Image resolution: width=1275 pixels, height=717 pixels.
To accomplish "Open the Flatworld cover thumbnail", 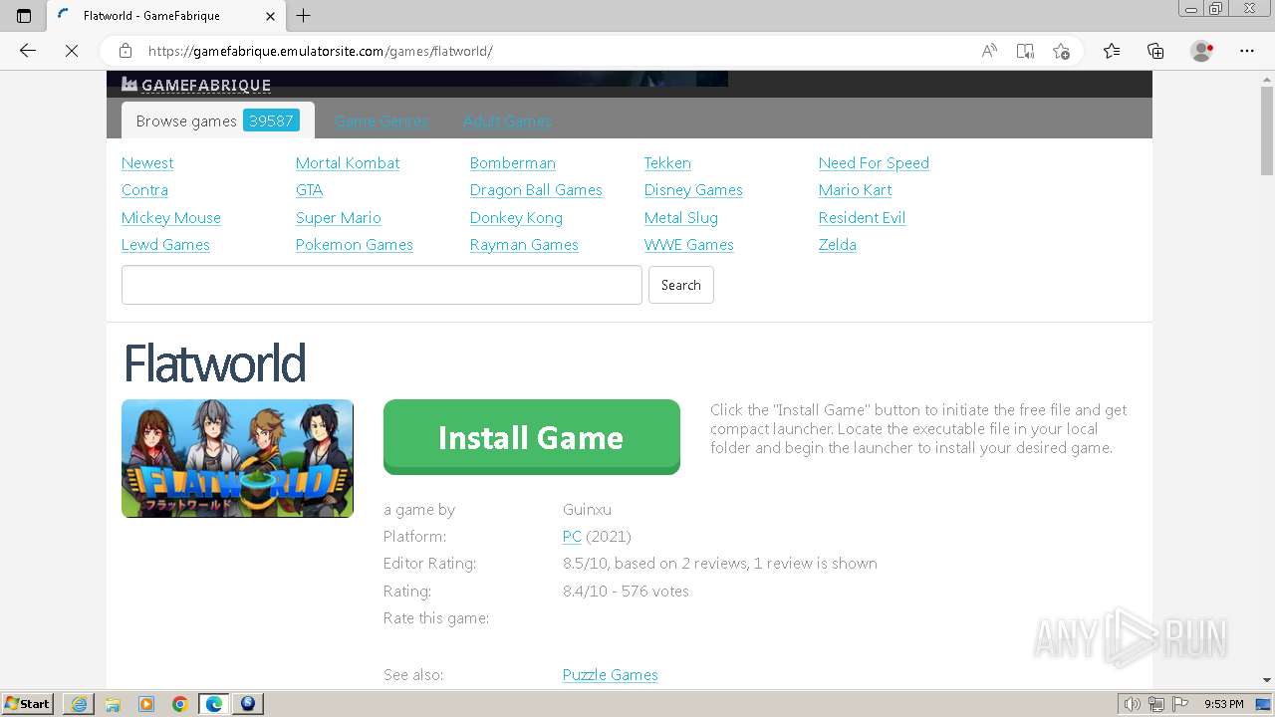I will point(237,458).
